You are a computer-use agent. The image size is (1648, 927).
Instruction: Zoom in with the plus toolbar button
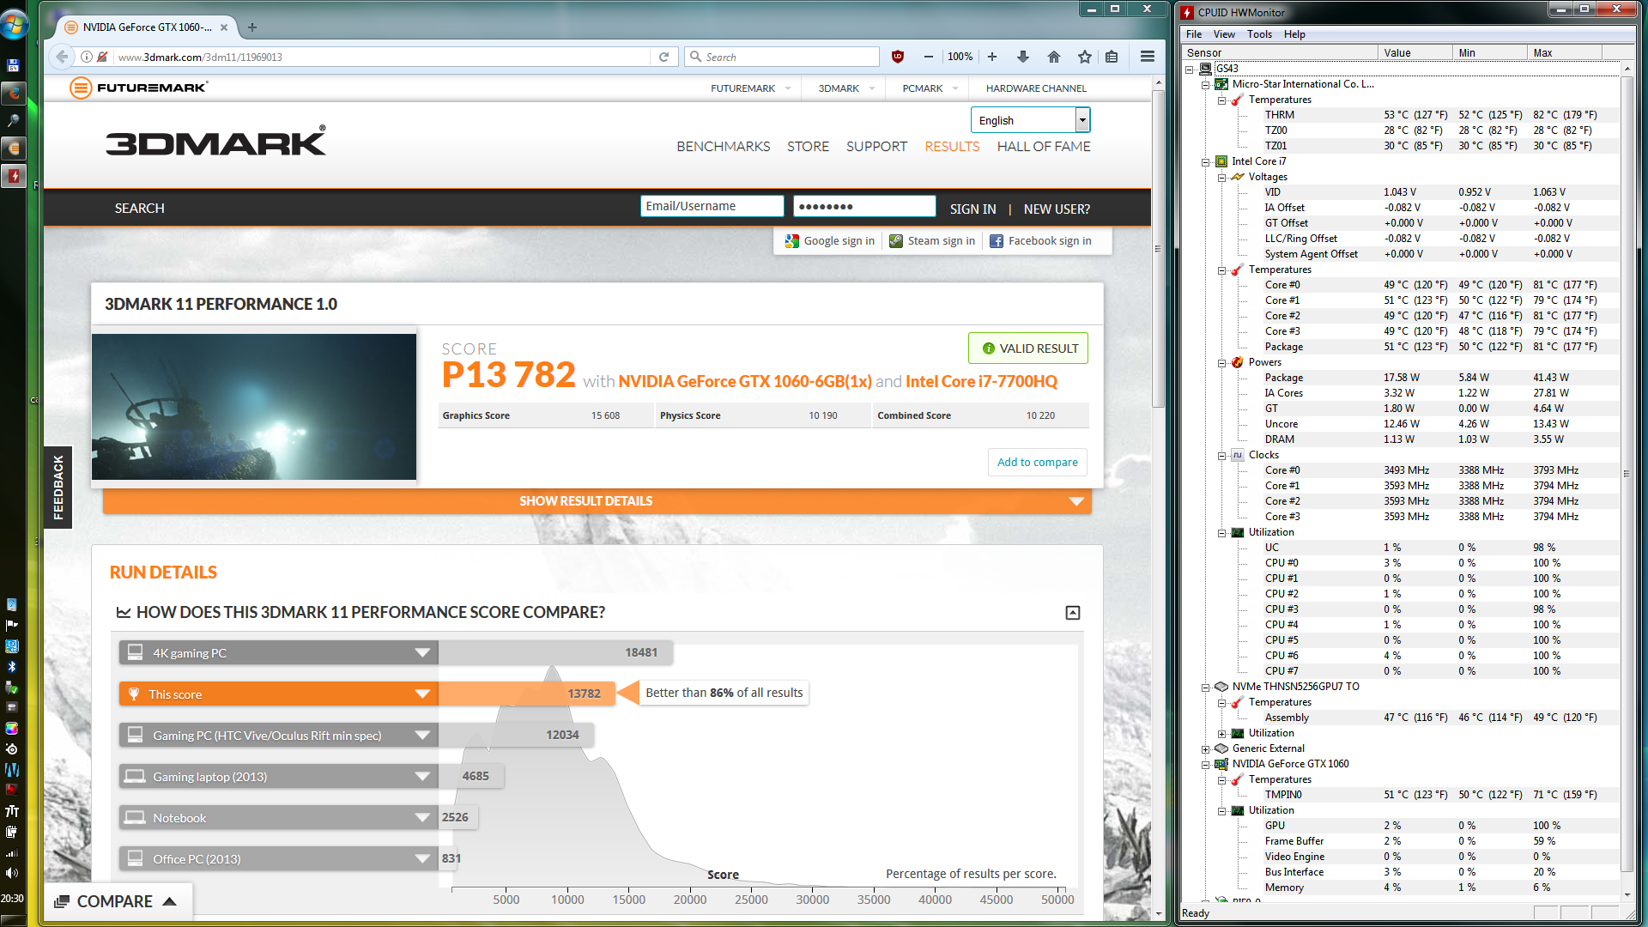(x=992, y=57)
